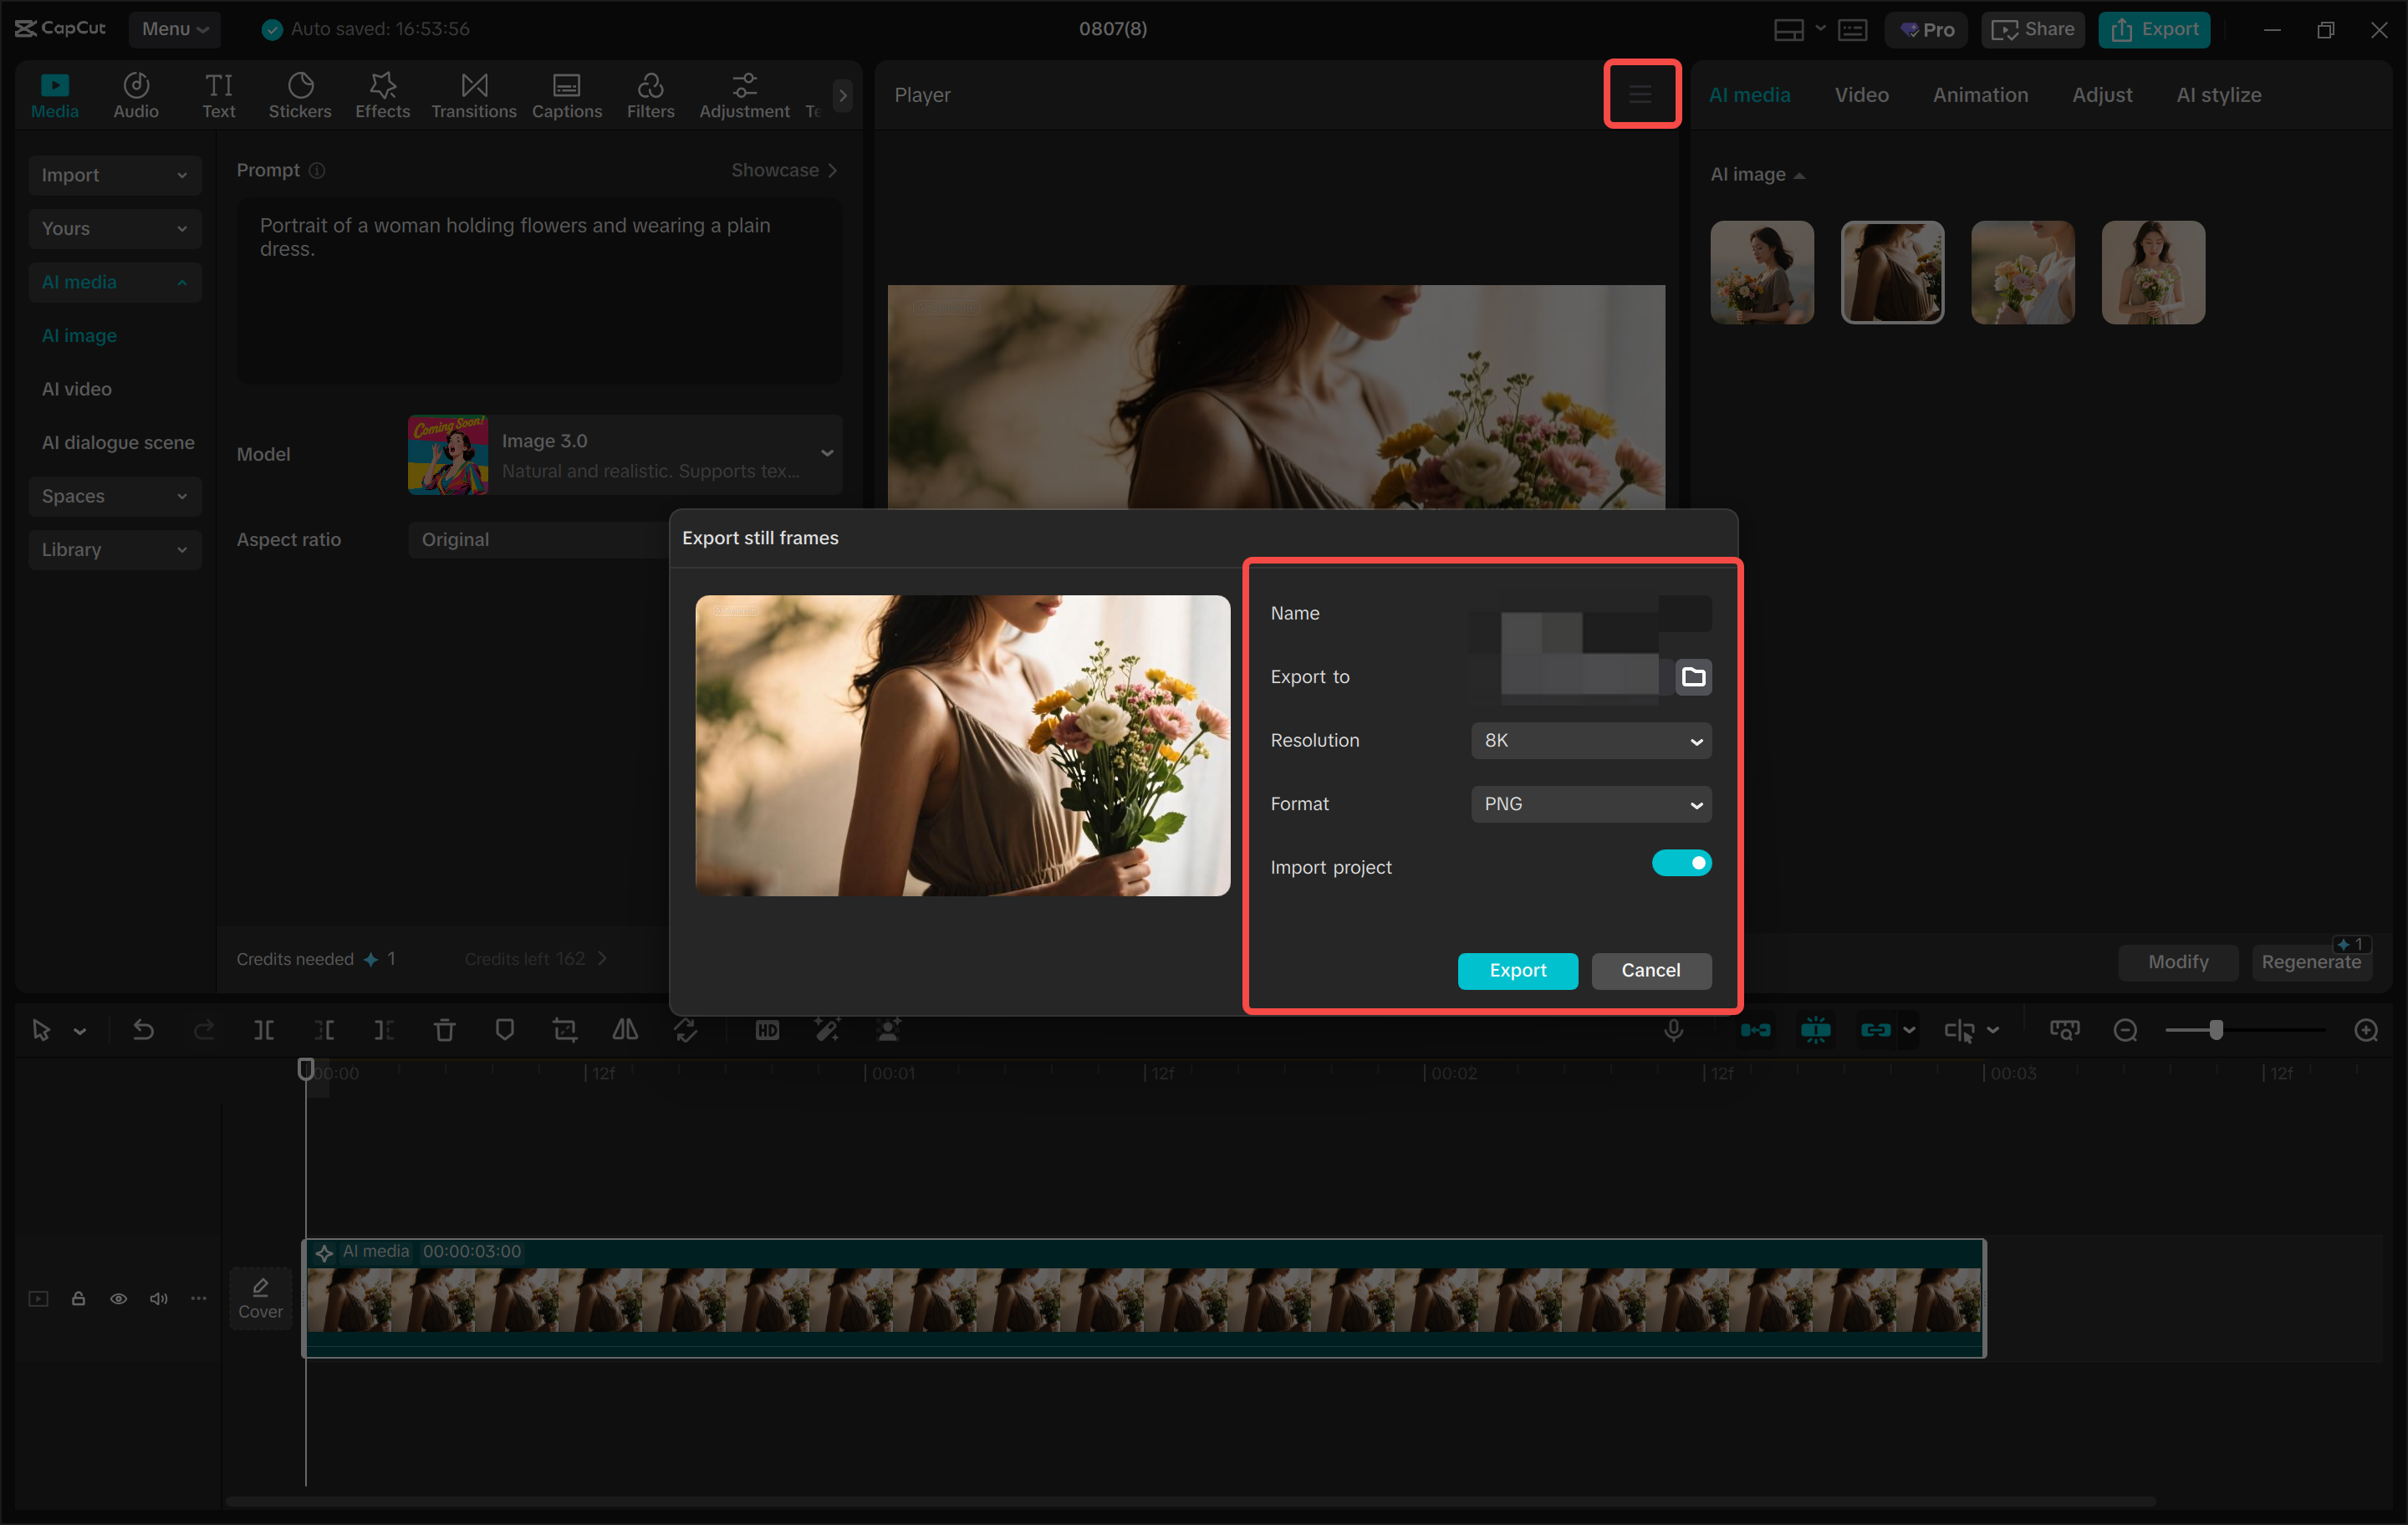Select the Transitions panel
The width and height of the screenshot is (2408, 1525).
point(473,95)
